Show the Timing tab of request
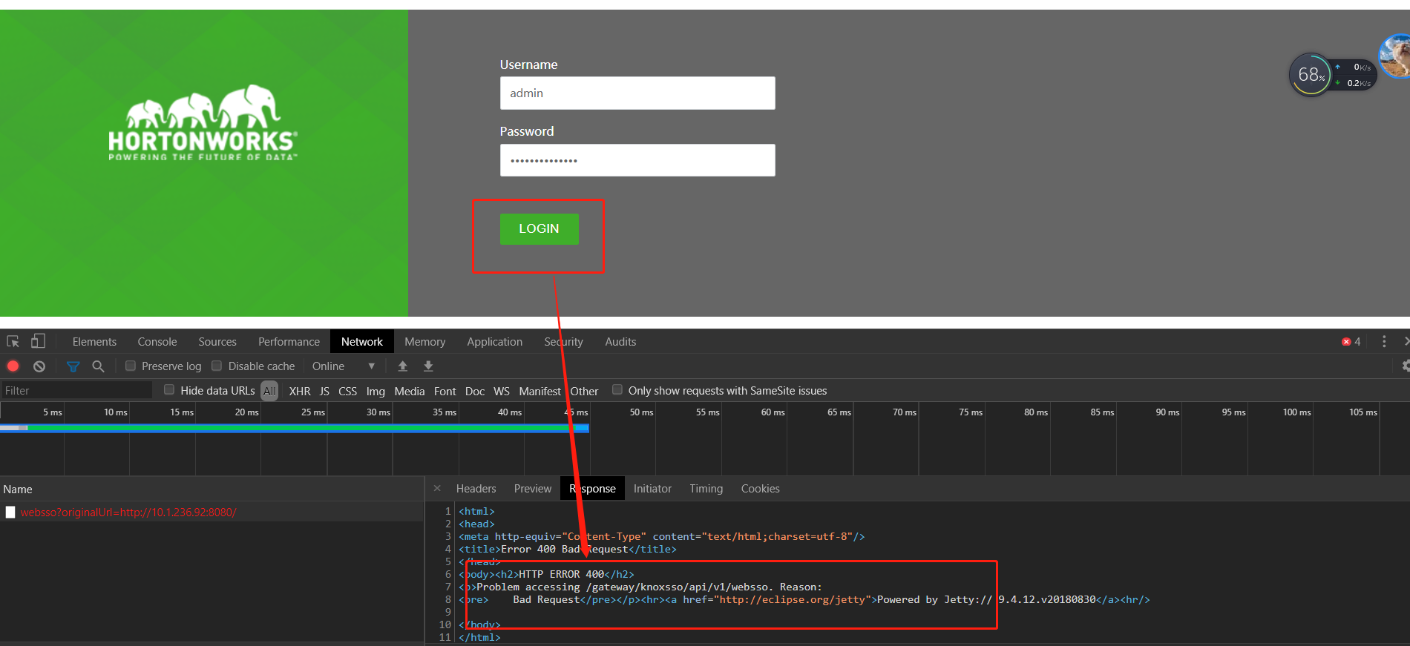Viewport: 1410px width, 646px height. [x=706, y=488]
